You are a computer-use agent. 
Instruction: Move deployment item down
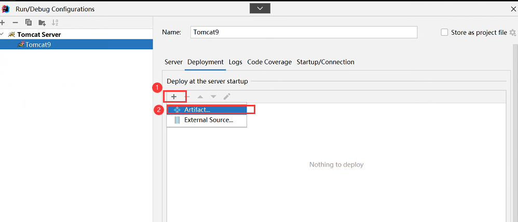pos(213,96)
